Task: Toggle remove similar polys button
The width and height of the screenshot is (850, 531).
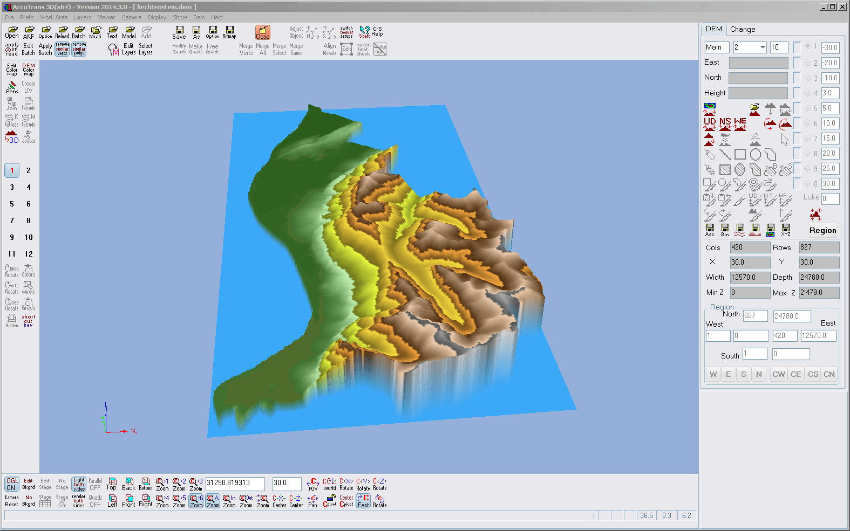Action: point(79,49)
